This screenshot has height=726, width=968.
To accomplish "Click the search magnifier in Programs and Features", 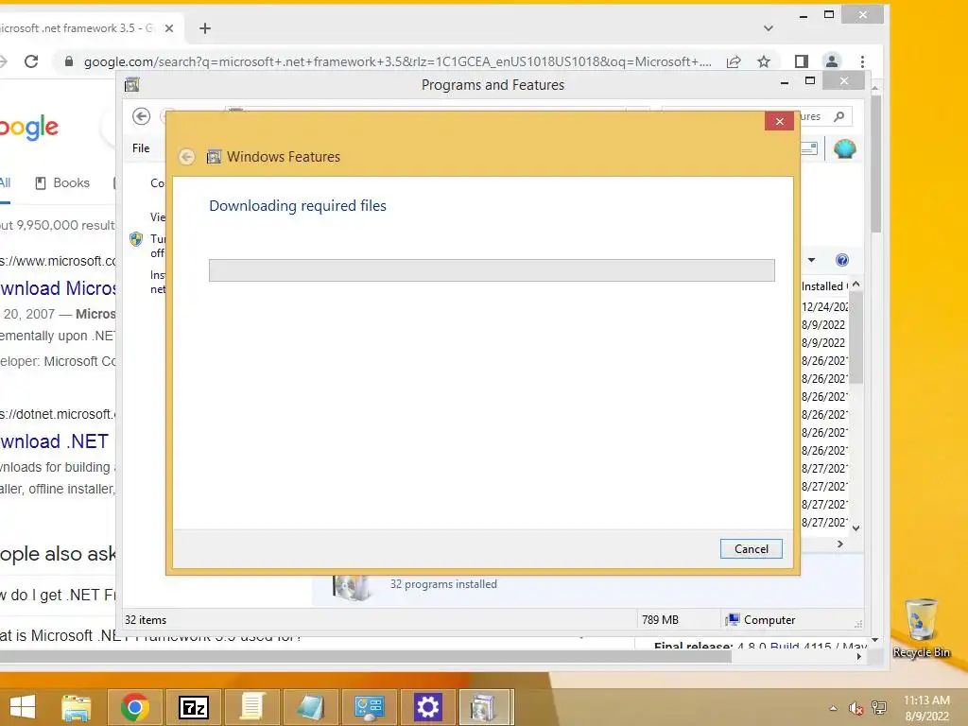I will [x=838, y=116].
